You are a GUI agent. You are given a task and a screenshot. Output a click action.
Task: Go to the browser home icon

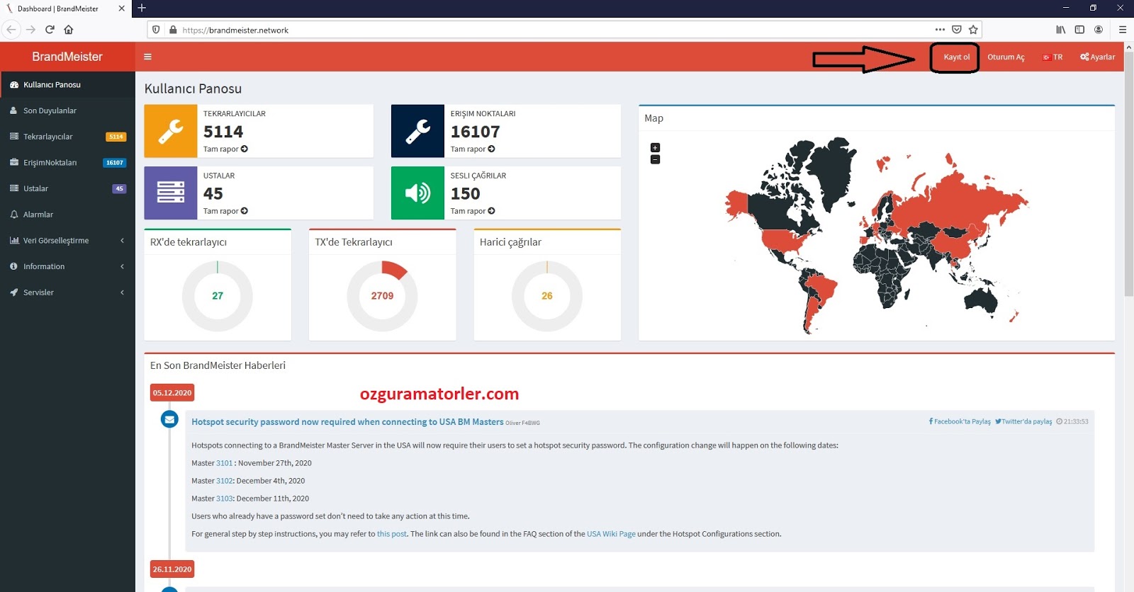click(69, 30)
